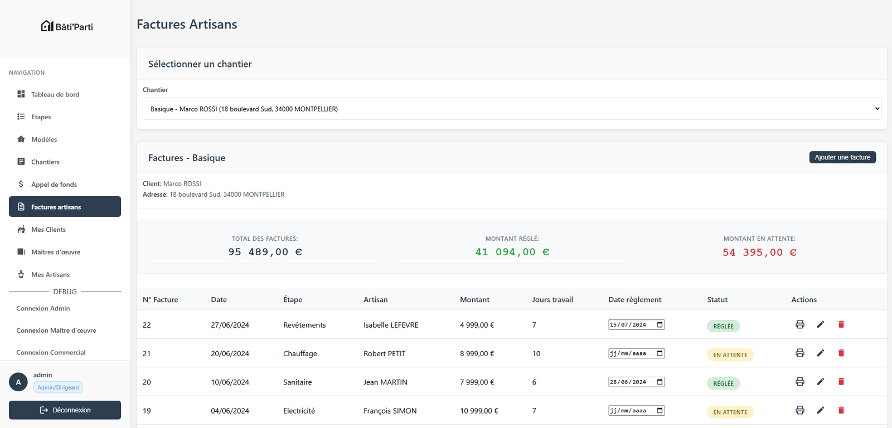The height and width of the screenshot is (428, 892).
Task: Print invoice 22 using the printer icon
Action: point(799,324)
